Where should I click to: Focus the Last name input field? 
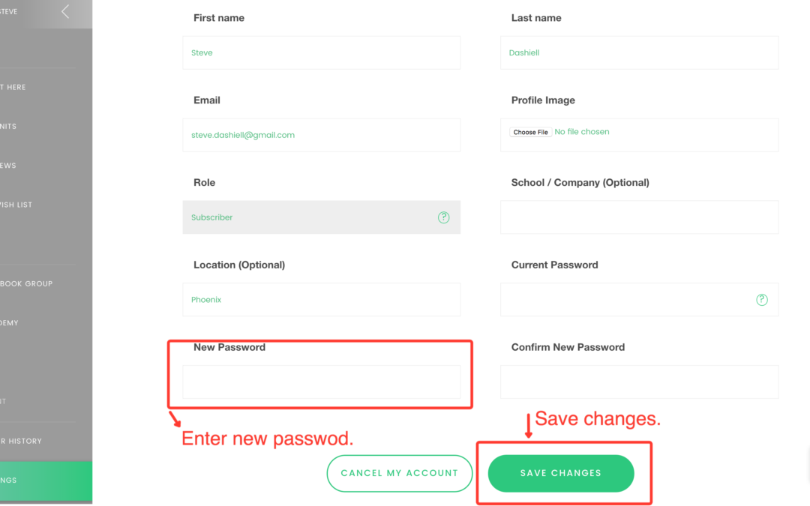639,53
